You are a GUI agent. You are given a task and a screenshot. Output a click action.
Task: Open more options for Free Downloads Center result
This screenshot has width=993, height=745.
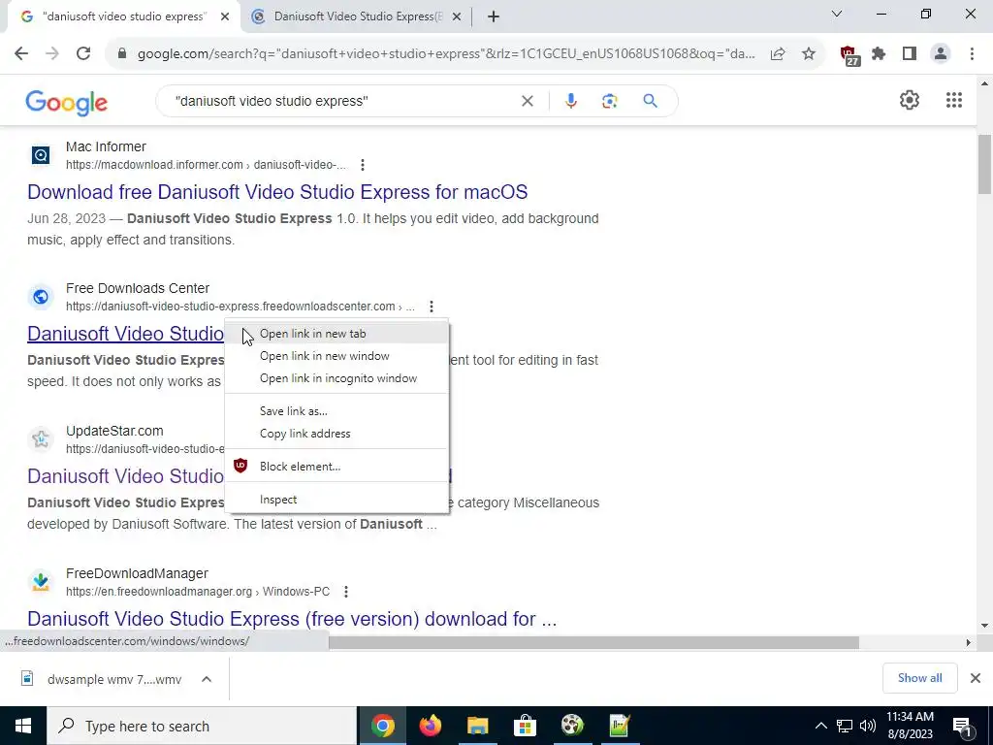pos(432,307)
